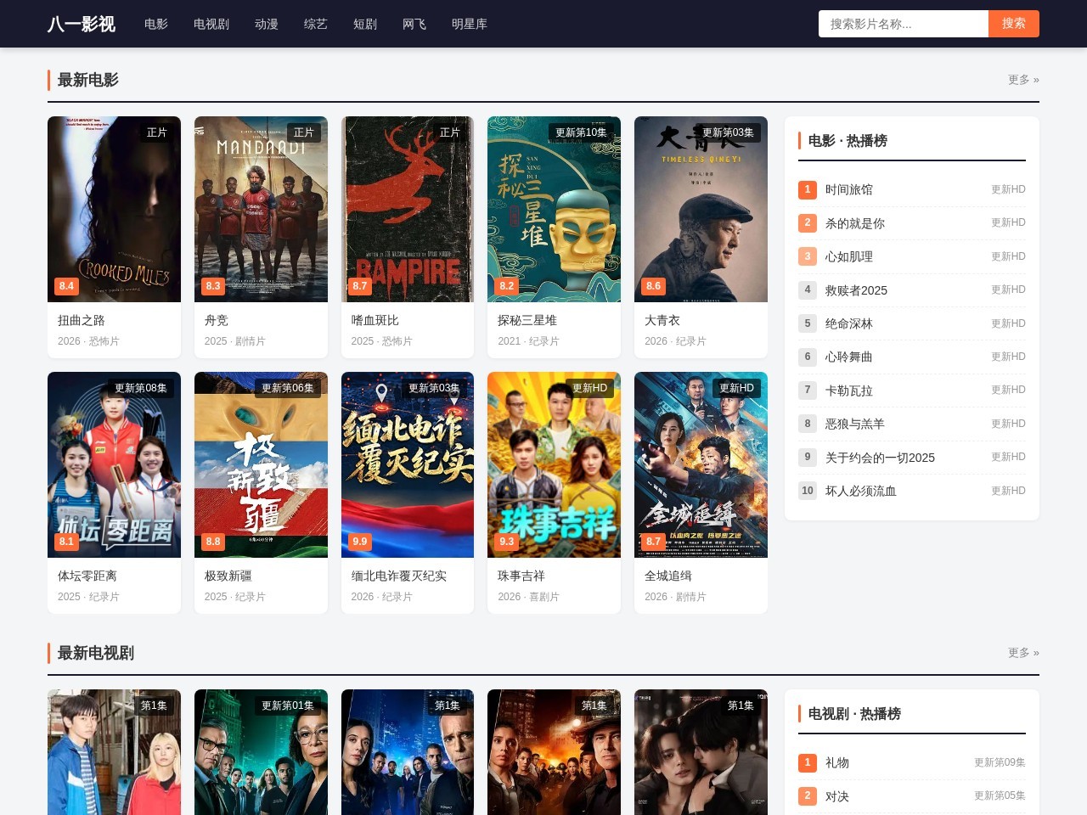
Task: Go to the 动漫 section
Action: pyautogui.click(x=267, y=24)
